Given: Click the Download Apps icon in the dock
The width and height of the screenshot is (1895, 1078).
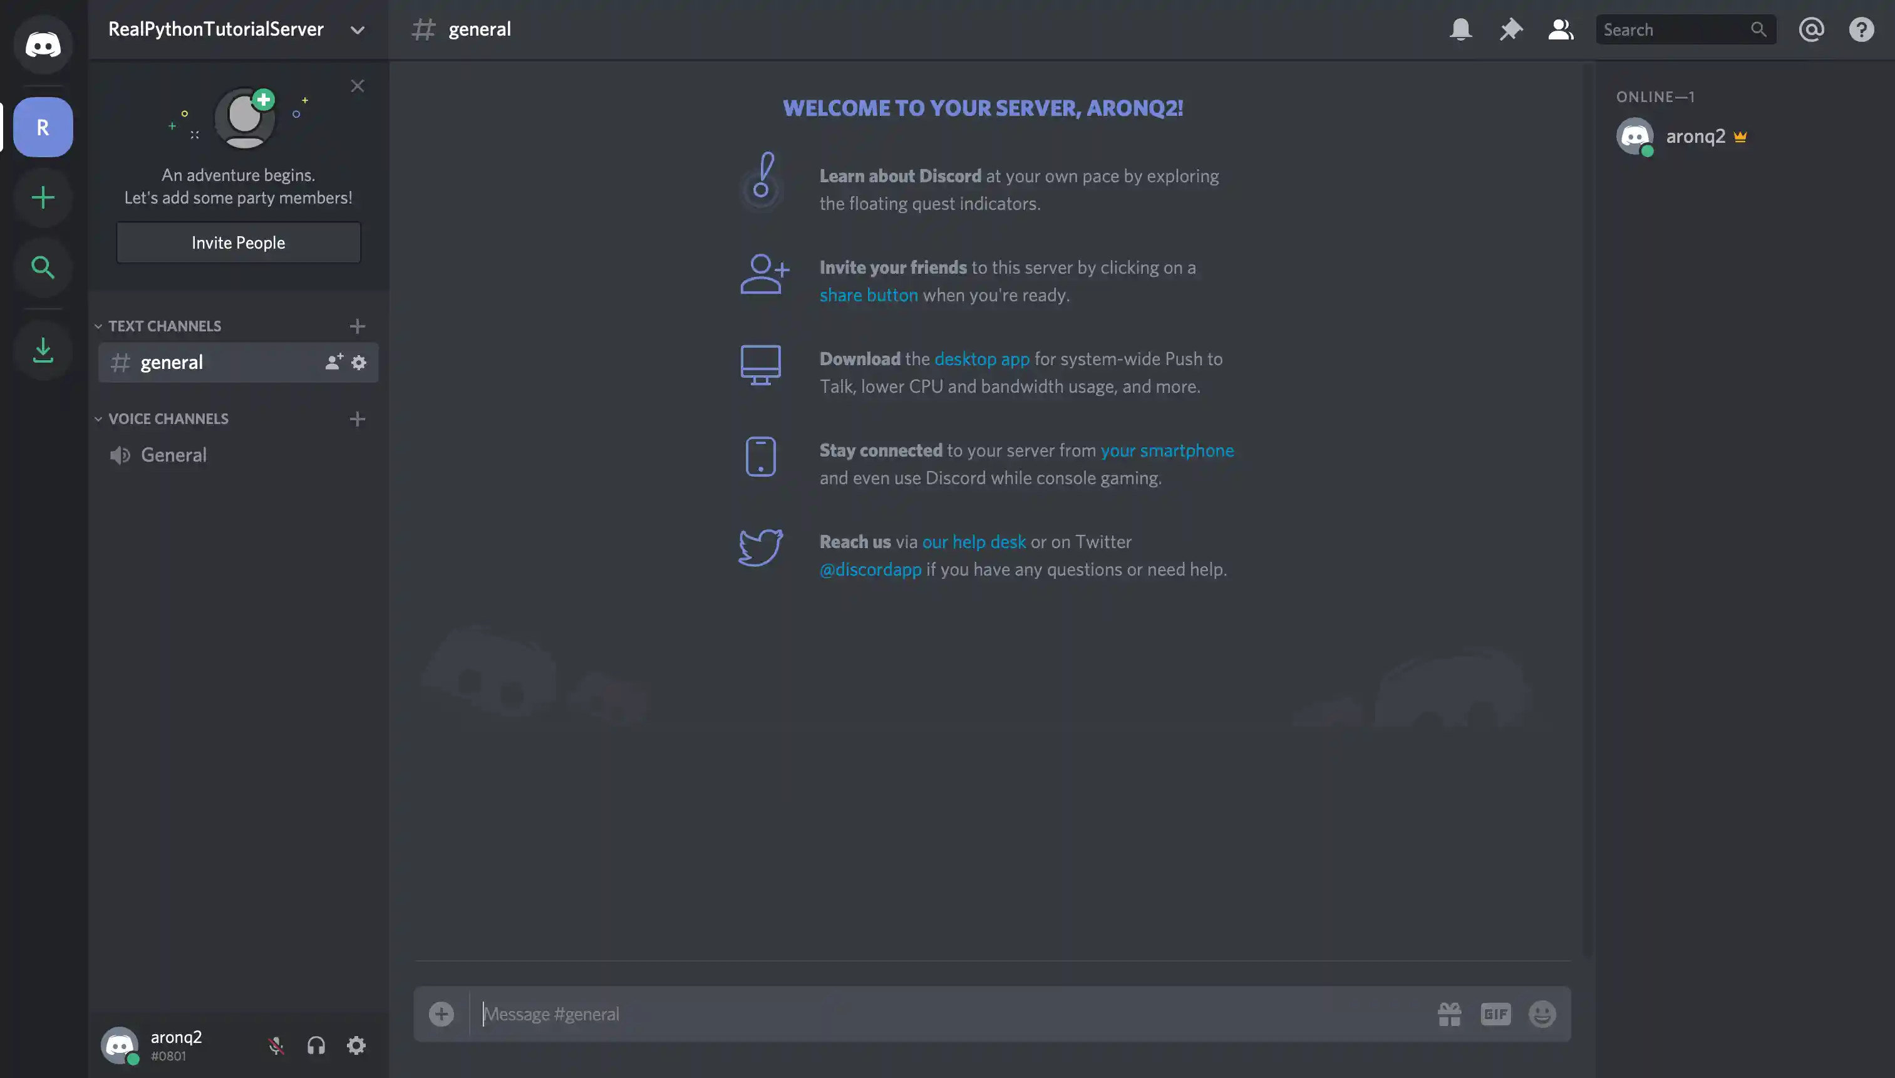Looking at the screenshot, I should (43, 350).
